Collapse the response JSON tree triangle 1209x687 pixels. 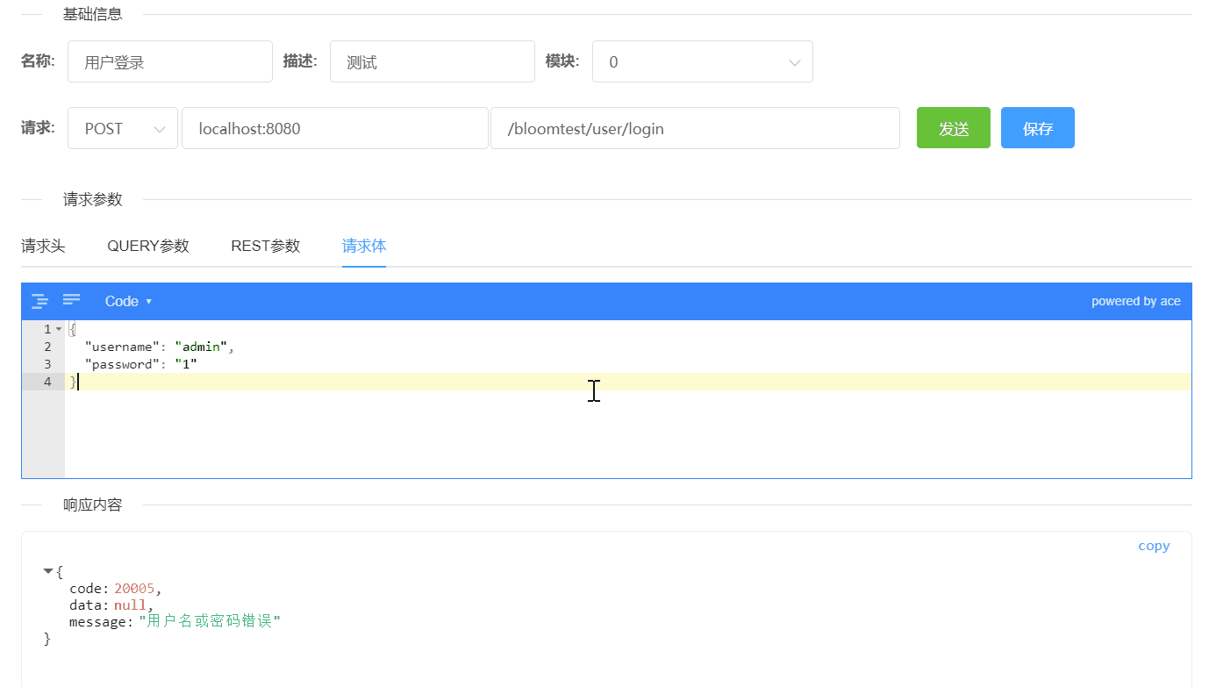coord(48,571)
